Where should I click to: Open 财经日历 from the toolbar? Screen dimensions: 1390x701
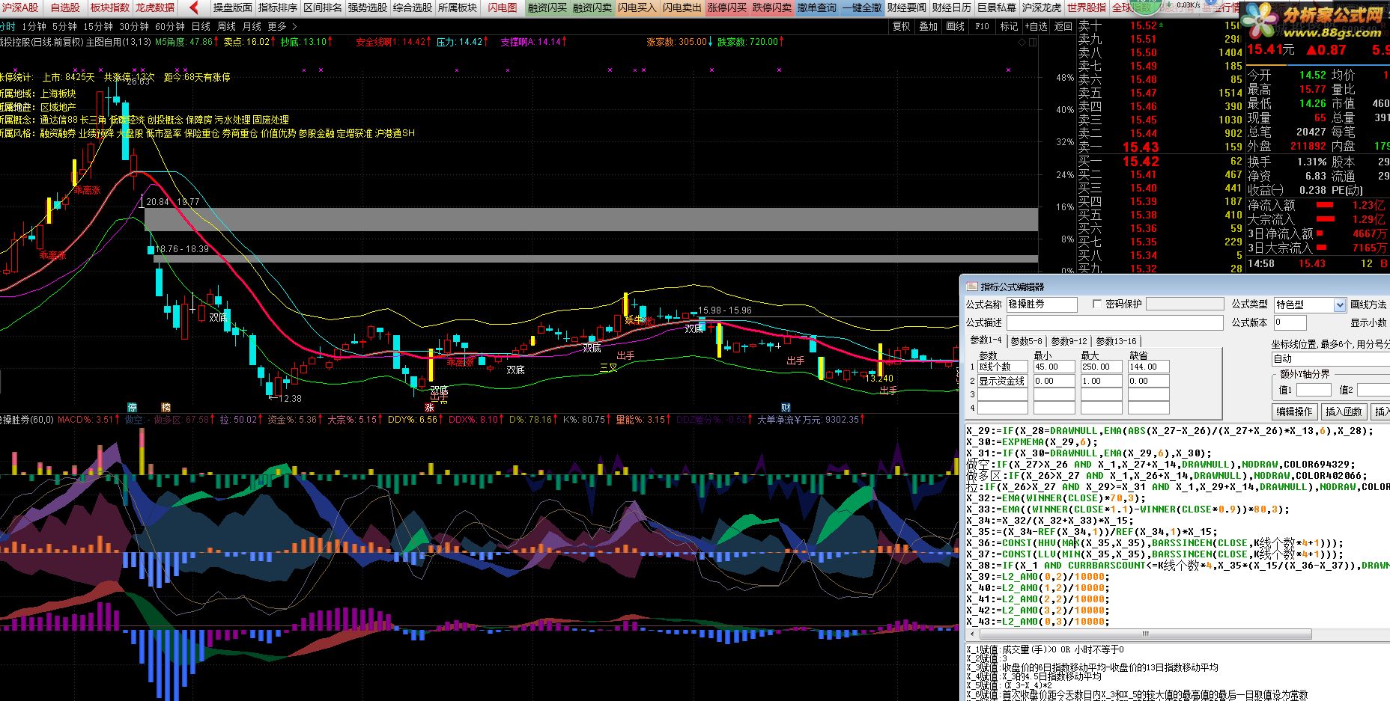point(952,7)
